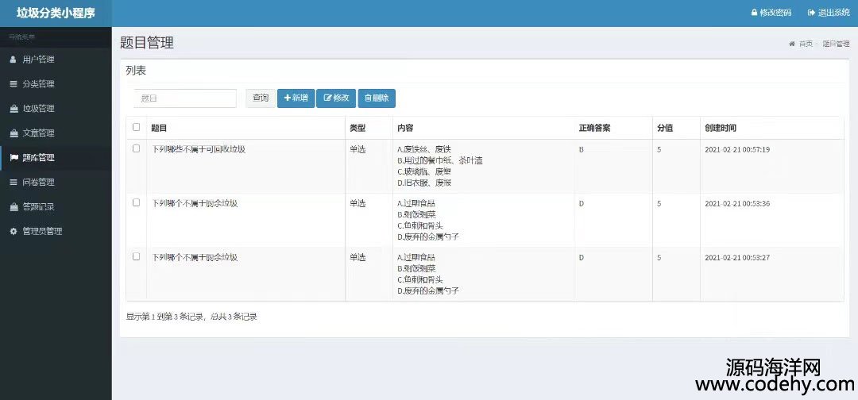The height and width of the screenshot is (400, 858).
Task: Click the home icon in the breadcrumb
Action: (x=792, y=44)
